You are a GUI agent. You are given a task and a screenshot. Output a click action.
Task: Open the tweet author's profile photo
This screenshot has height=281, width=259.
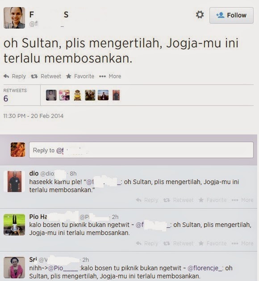(14, 18)
